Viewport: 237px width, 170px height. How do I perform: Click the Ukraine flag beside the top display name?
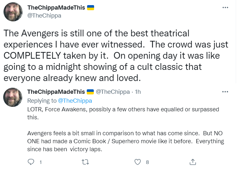[91, 8]
